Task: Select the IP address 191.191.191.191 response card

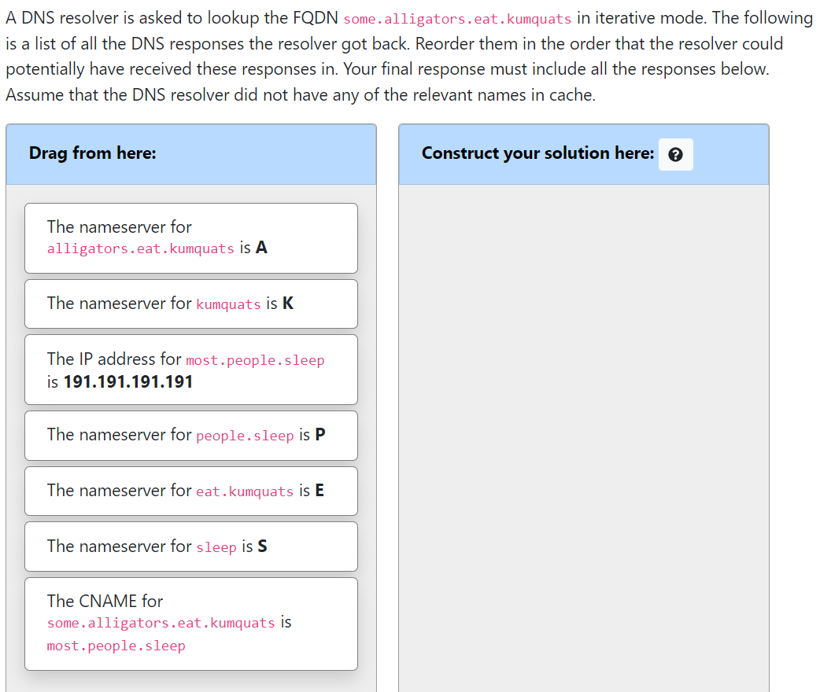Action: (190, 370)
